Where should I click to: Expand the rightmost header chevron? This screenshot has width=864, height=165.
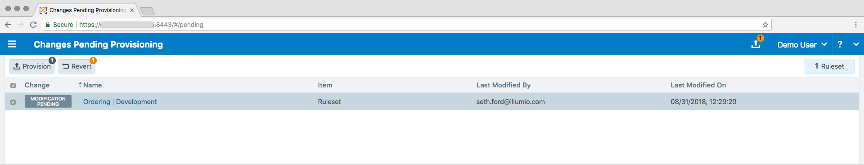pos(856,44)
